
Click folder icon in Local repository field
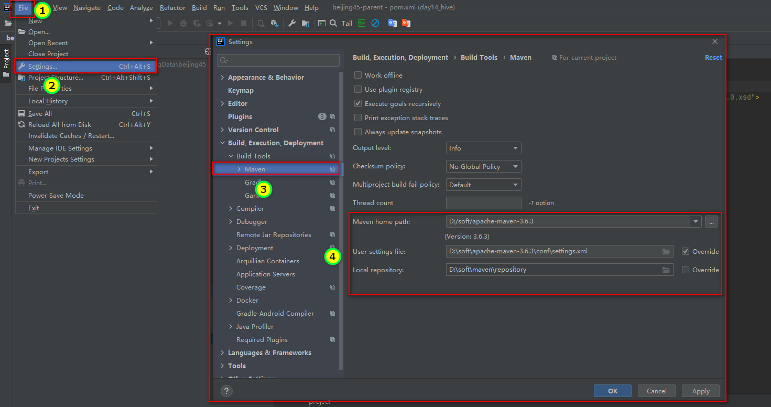click(666, 270)
